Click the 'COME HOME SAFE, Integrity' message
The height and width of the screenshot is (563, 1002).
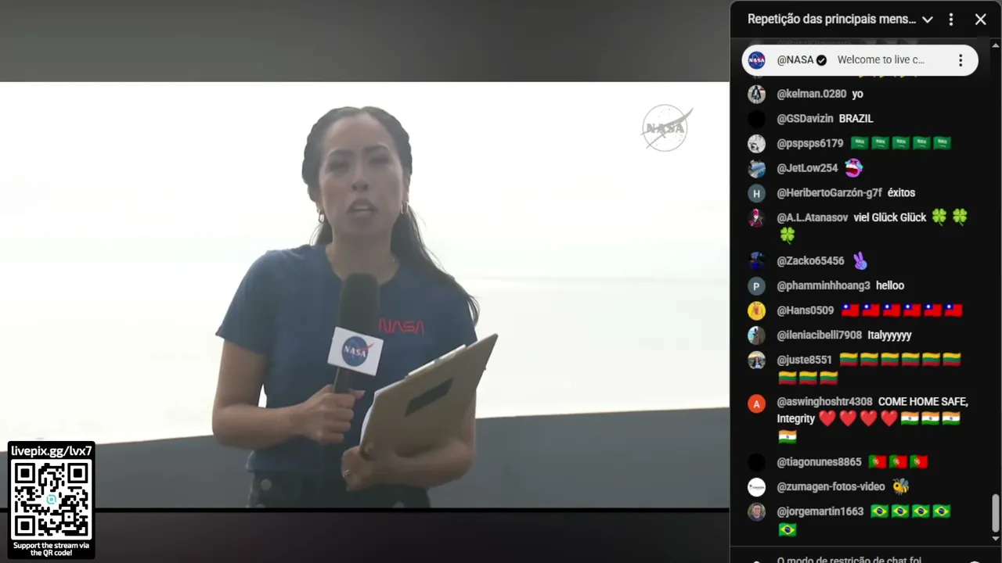(x=873, y=411)
